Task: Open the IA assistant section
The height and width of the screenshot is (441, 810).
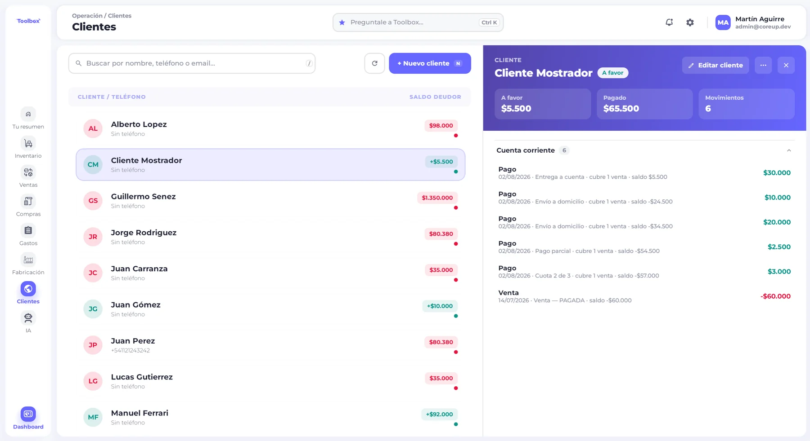Action: (x=28, y=322)
